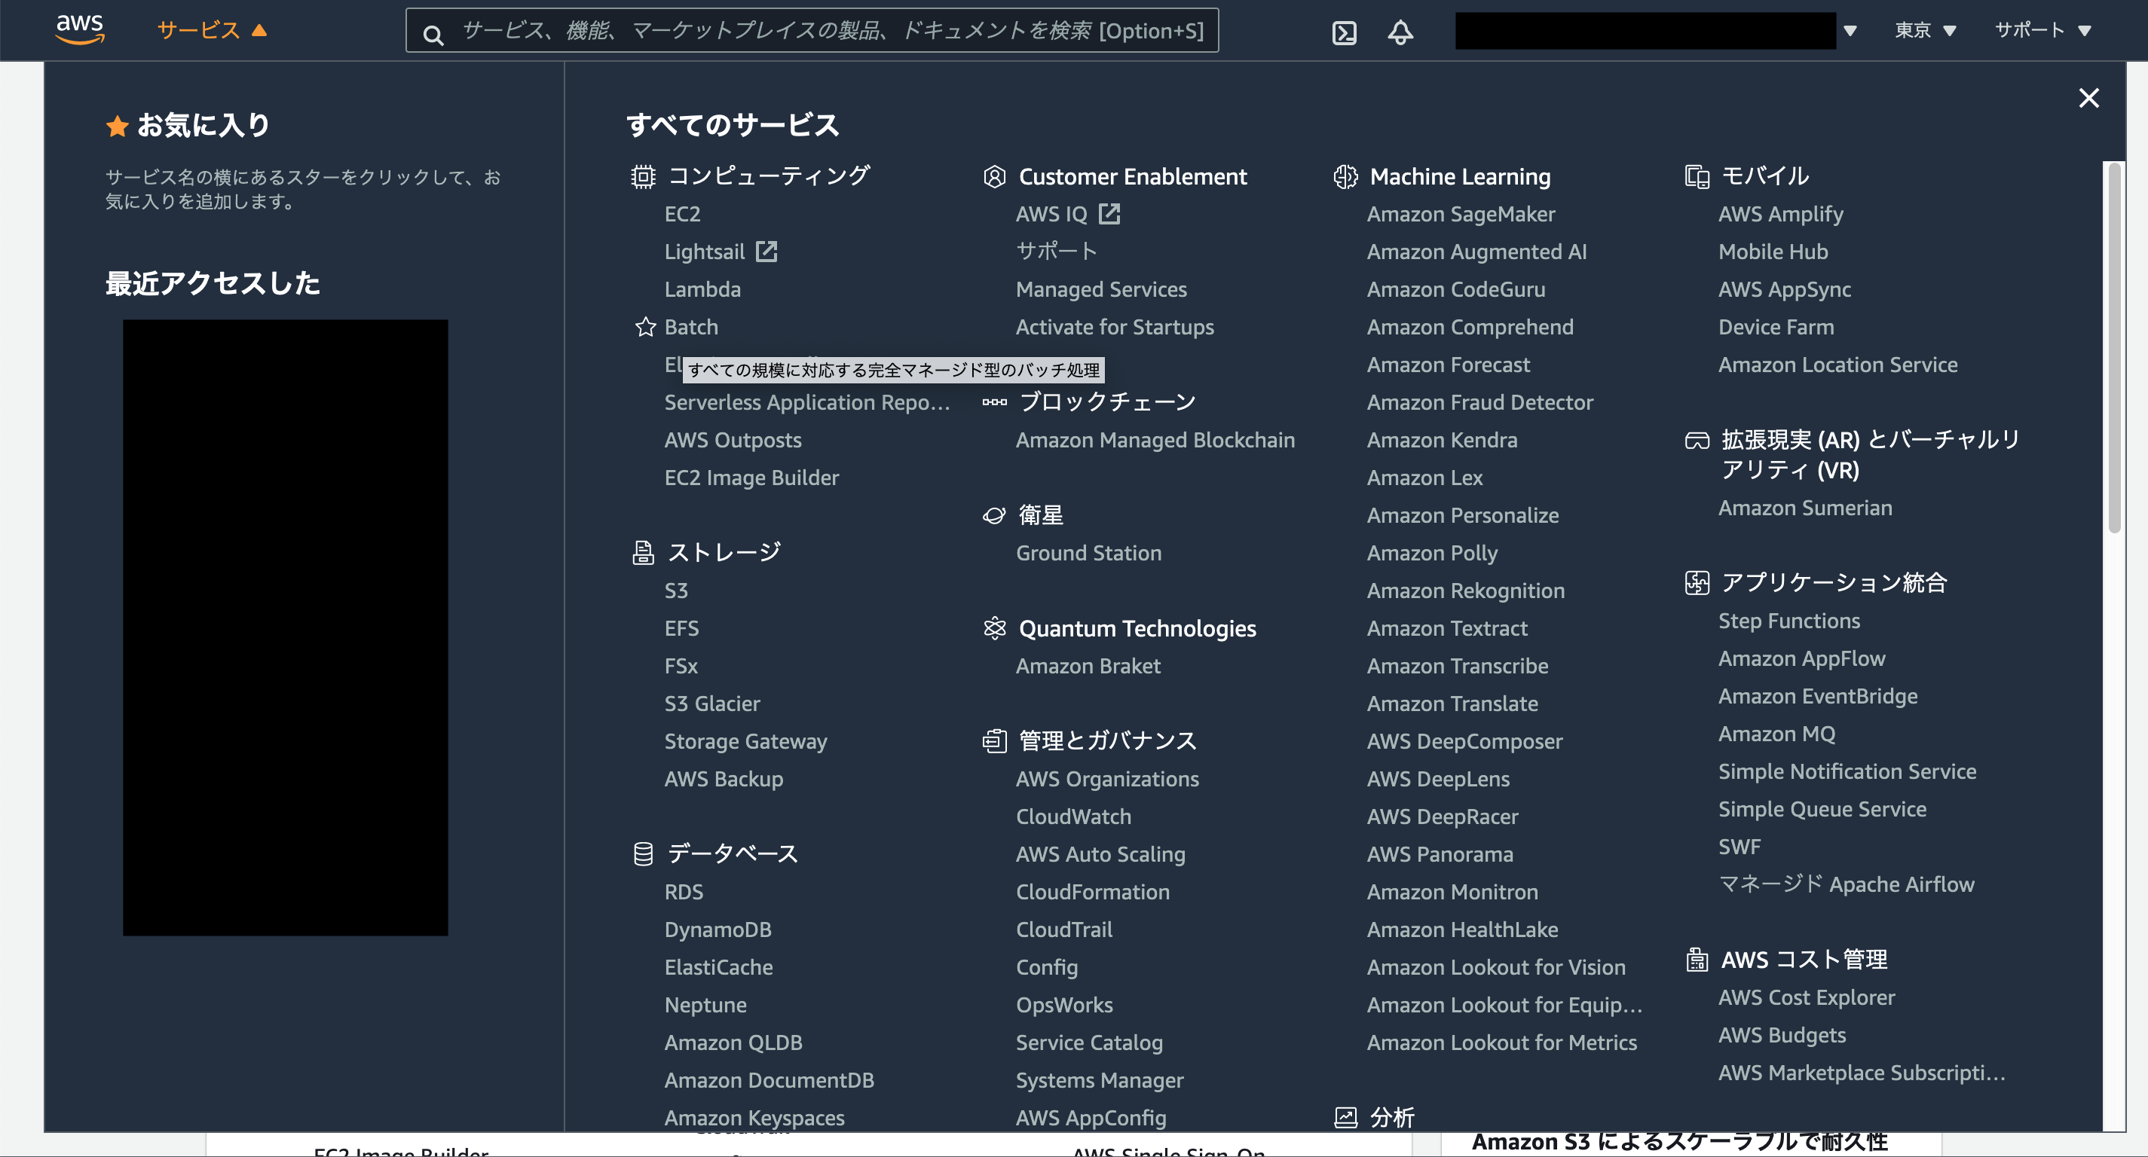This screenshot has width=2148, height=1157.
Task: Open the RDS service
Action: [684, 892]
